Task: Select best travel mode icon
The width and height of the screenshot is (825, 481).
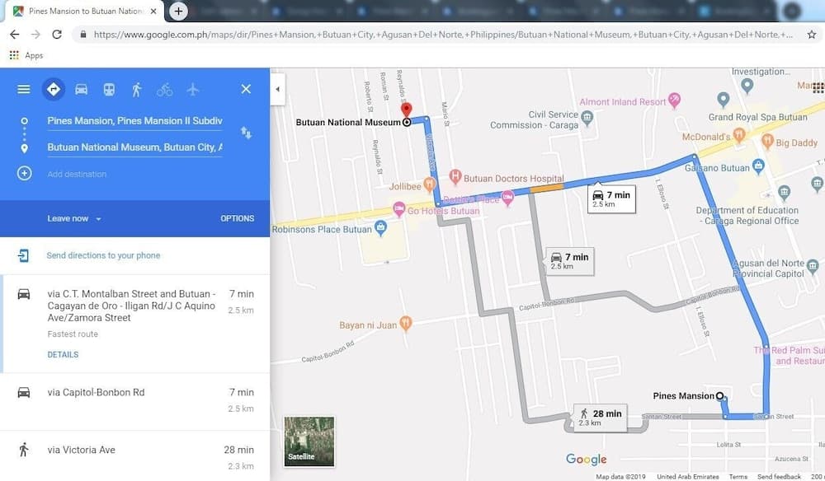Action: [54, 89]
